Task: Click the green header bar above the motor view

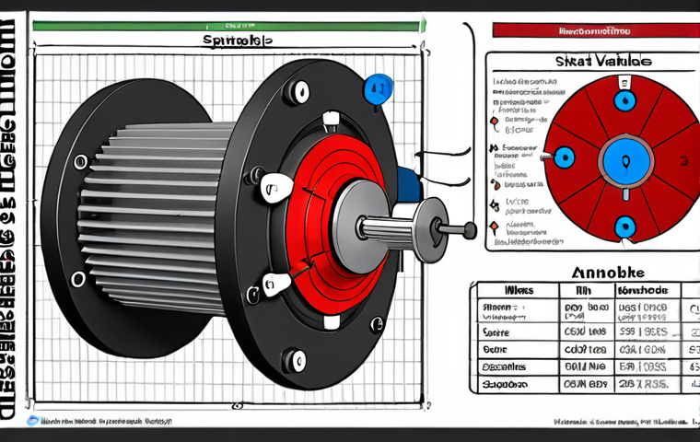Action: 228,26
